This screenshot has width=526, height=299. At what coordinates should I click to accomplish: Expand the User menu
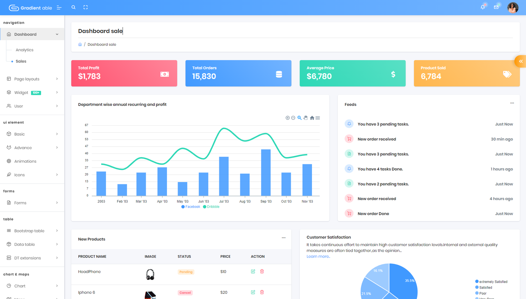pos(32,106)
